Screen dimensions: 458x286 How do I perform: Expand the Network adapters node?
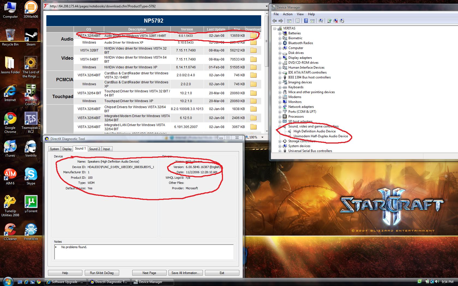pos(280,107)
